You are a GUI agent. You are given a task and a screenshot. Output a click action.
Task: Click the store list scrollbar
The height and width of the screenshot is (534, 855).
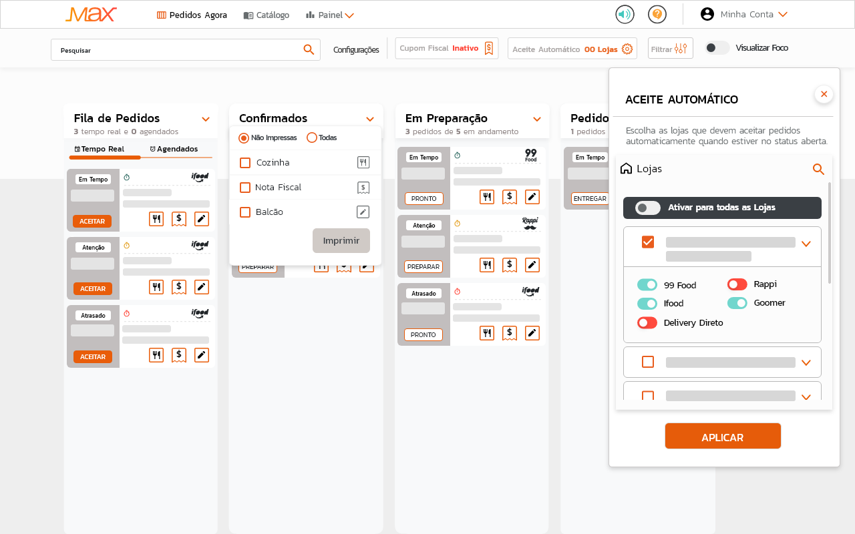point(830,232)
